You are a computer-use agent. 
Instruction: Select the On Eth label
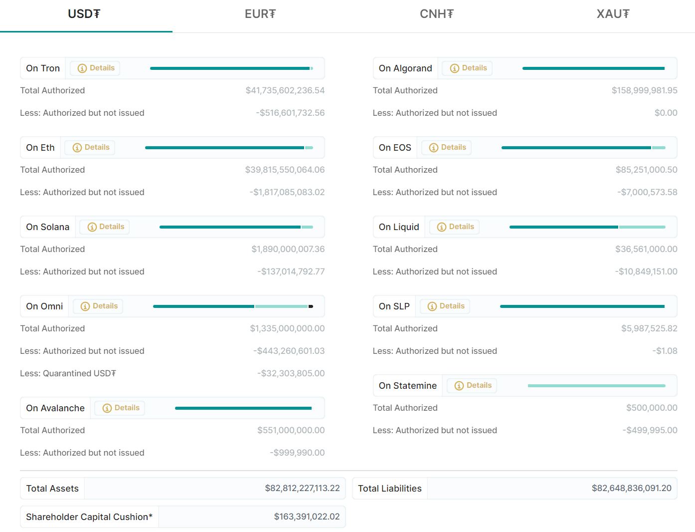(40, 148)
